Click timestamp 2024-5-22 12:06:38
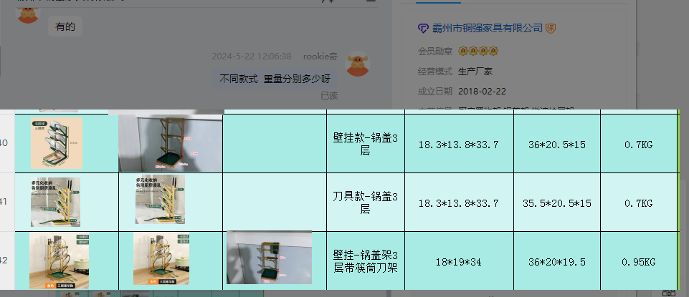Screen dimensions: 689x297 pyautogui.click(x=252, y=56)
